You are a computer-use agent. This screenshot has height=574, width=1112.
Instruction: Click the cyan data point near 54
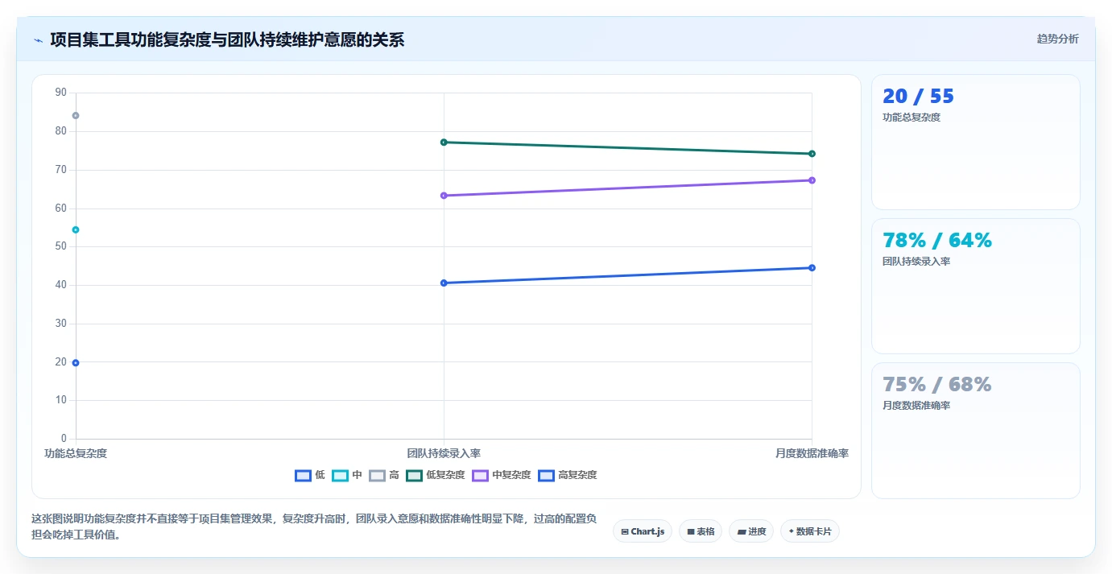76,229
